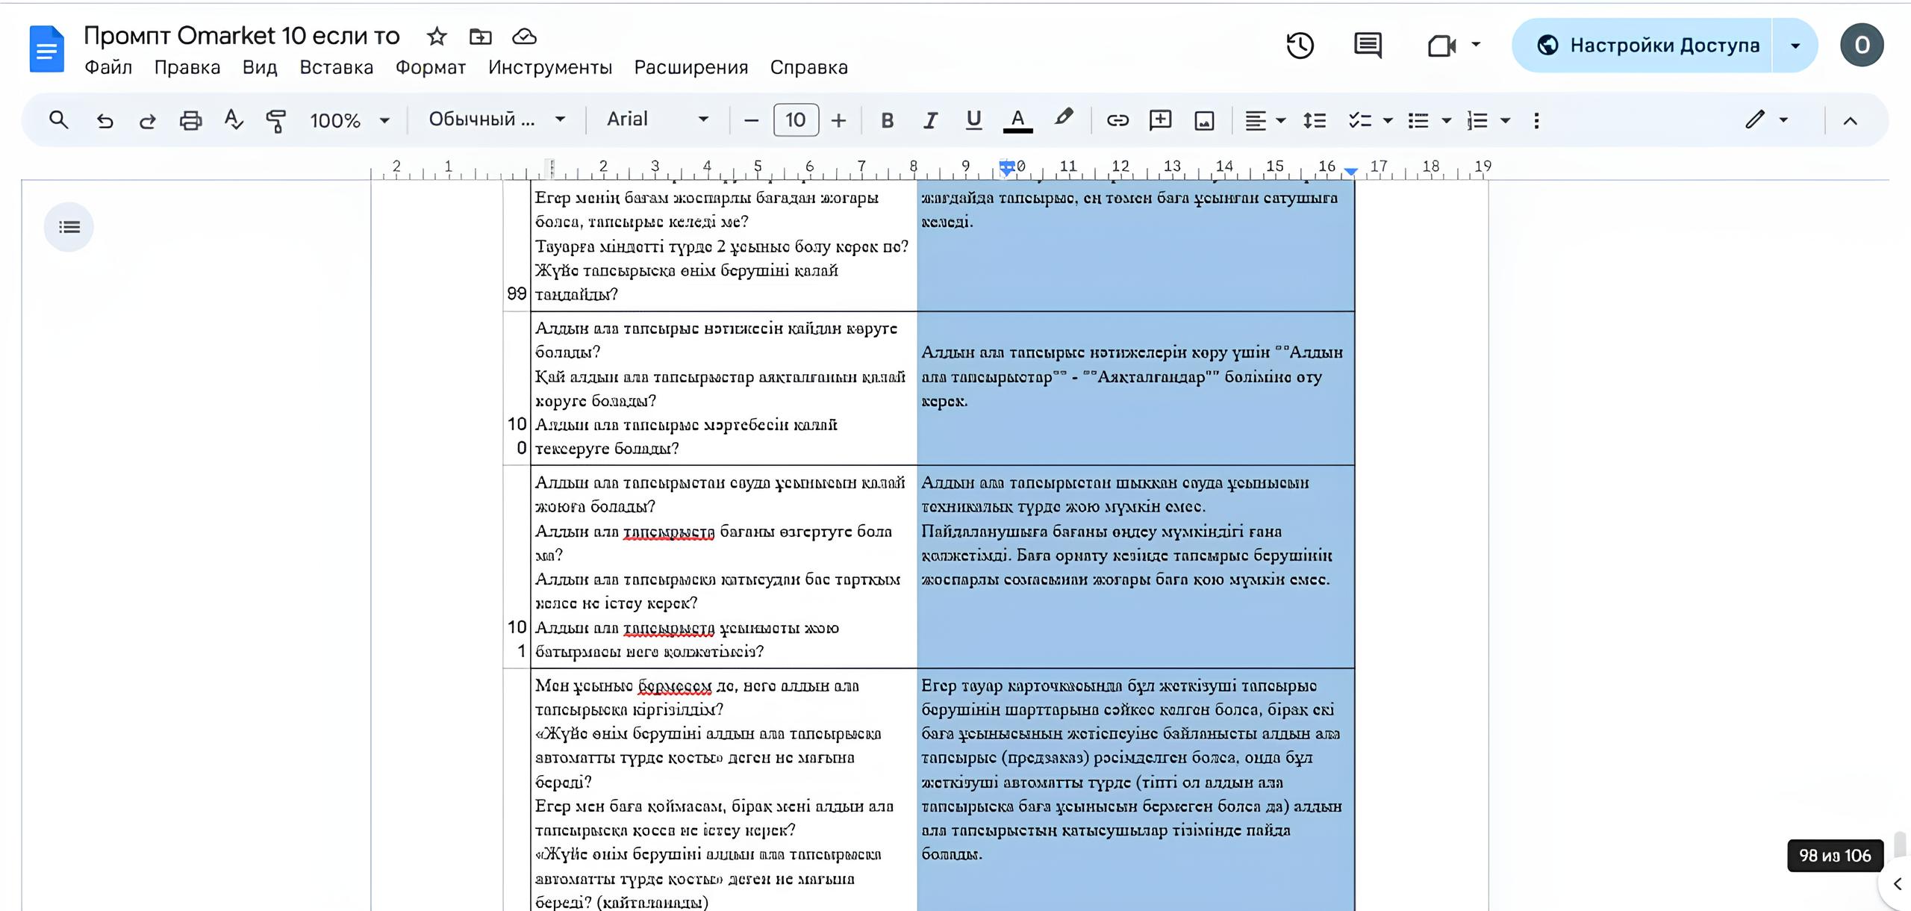1911x911 pixels.
Task: Undo the last action
Action: pyautogui.click(x=105, y=120)
